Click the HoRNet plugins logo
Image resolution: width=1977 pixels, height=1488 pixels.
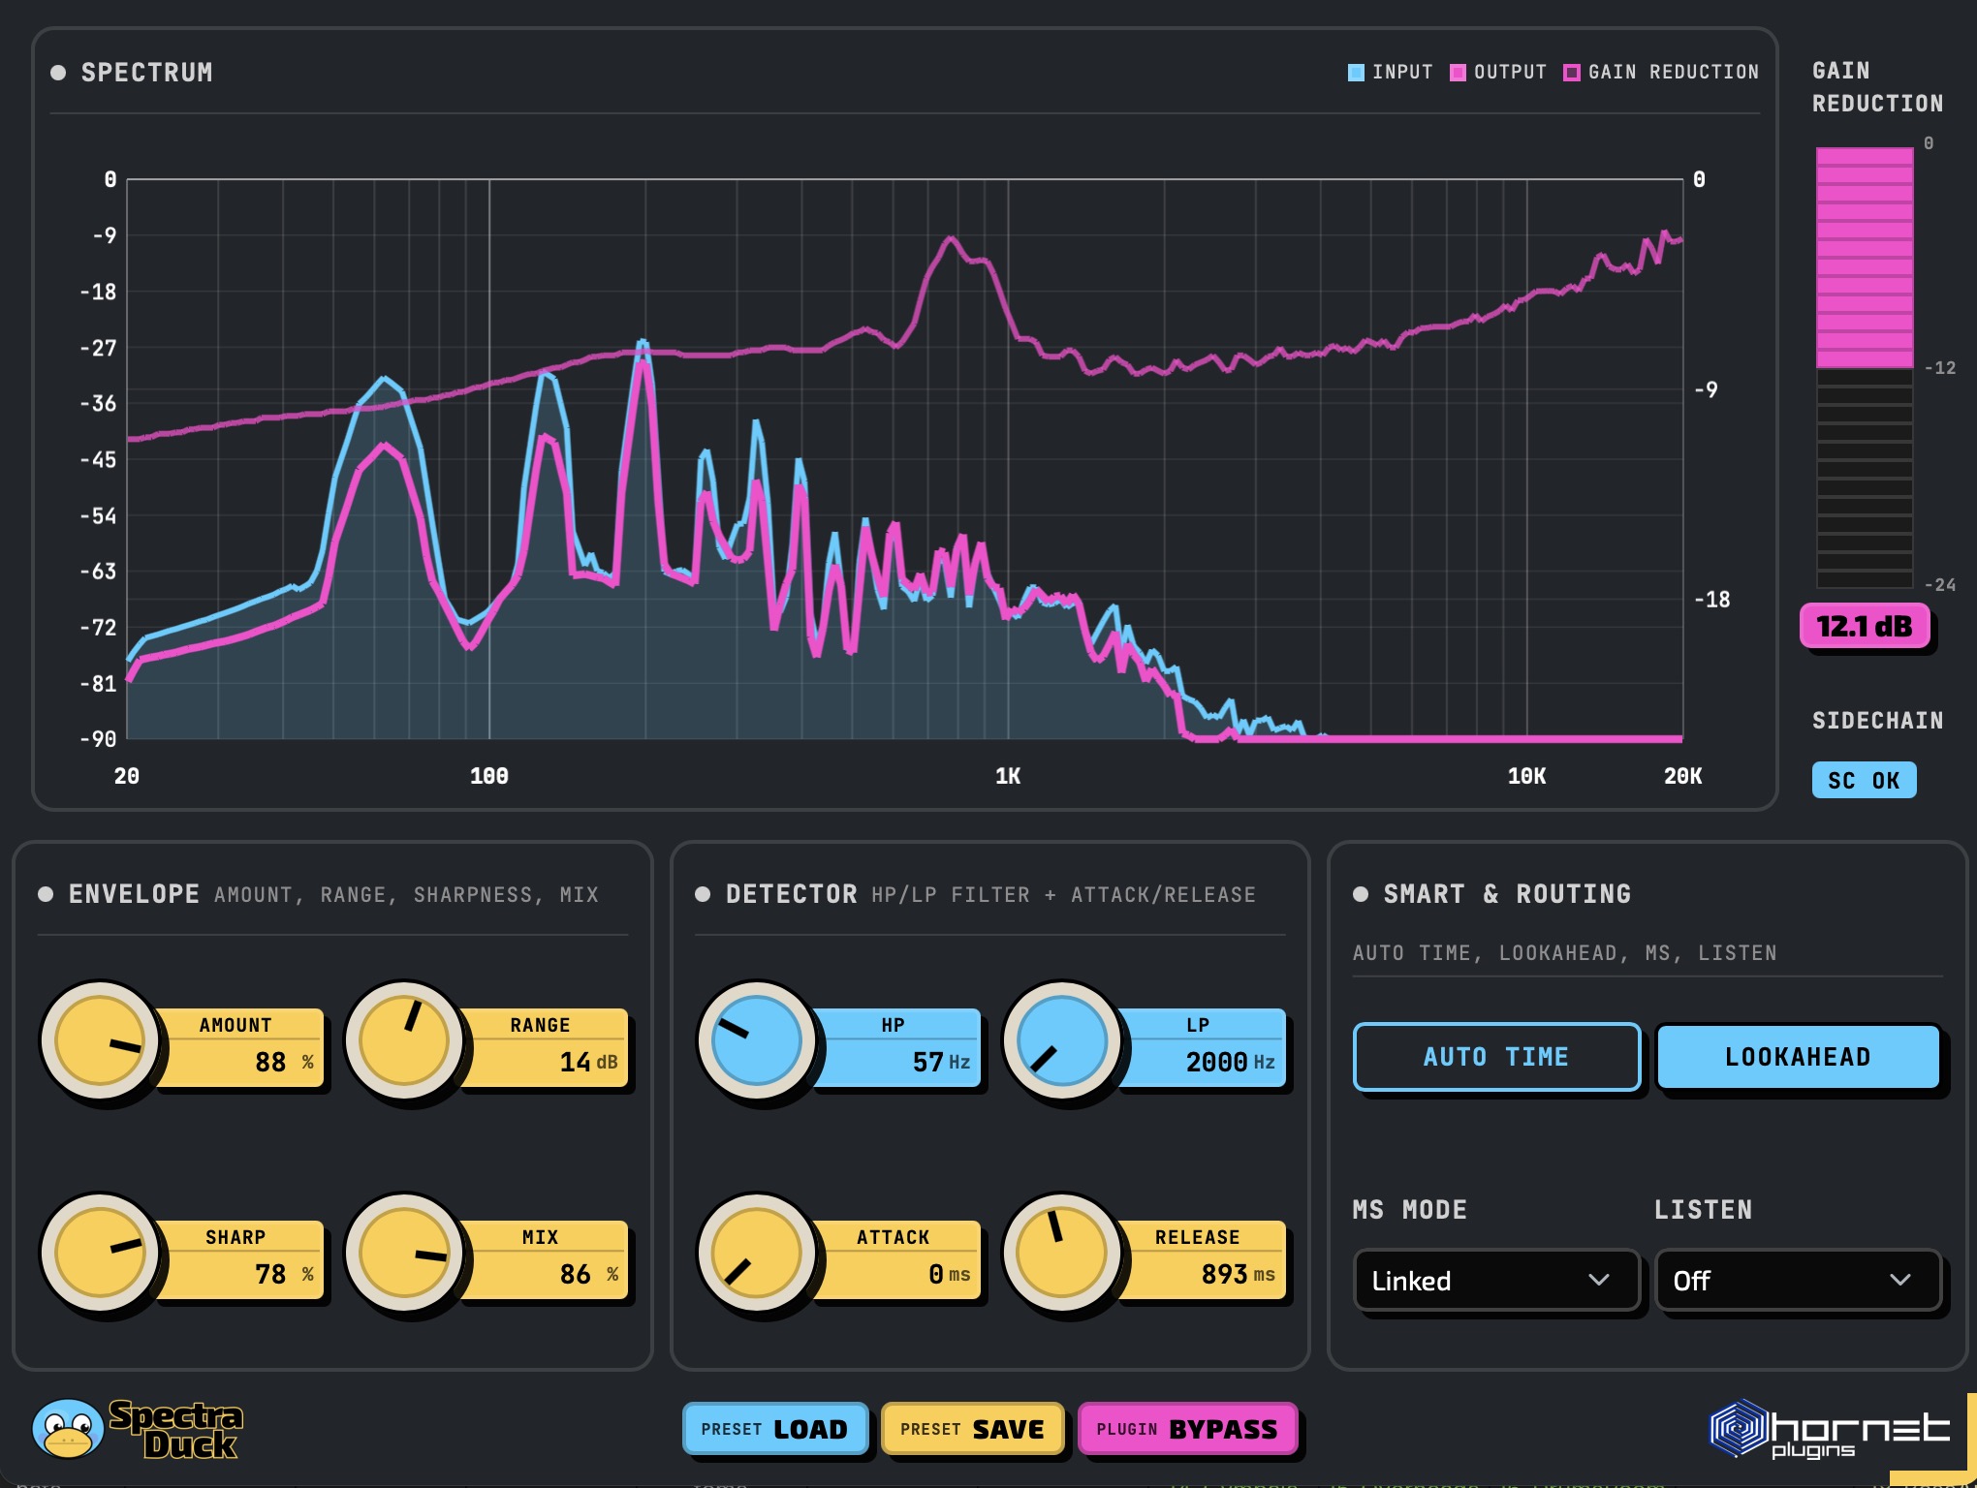pyautogui.click(x=1830, y=1429)
